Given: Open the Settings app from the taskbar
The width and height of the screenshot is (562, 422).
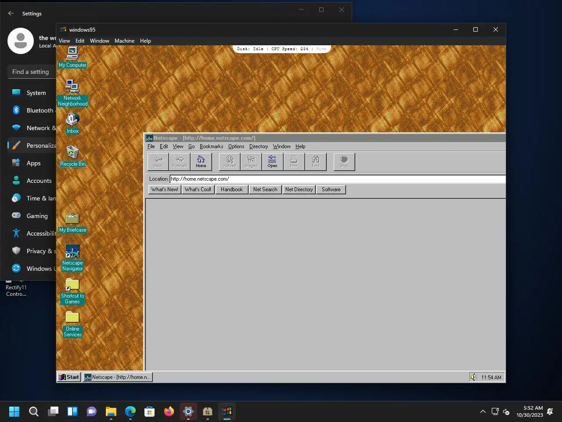Looking at the screenshot, I should tap(188, 411).
